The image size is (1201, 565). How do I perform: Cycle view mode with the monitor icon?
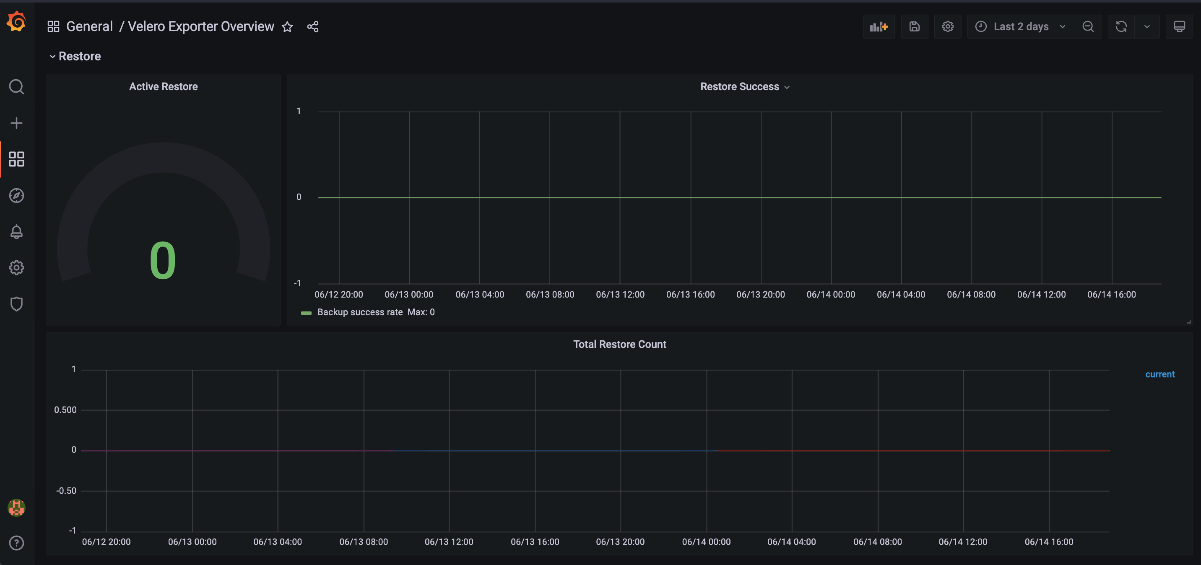point(1179,26)
